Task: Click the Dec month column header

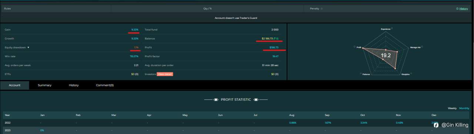Action: point(434,115)
